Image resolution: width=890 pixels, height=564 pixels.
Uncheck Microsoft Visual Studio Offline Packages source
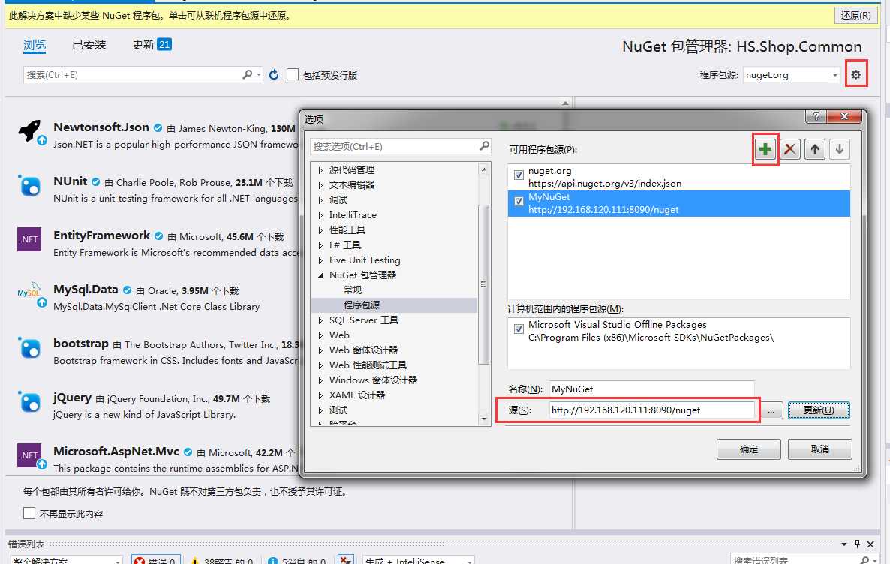coord(519,328)
